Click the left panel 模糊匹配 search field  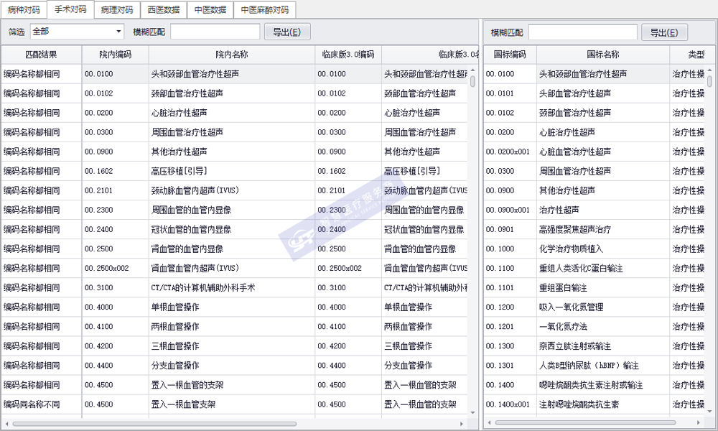coord(215,32)
